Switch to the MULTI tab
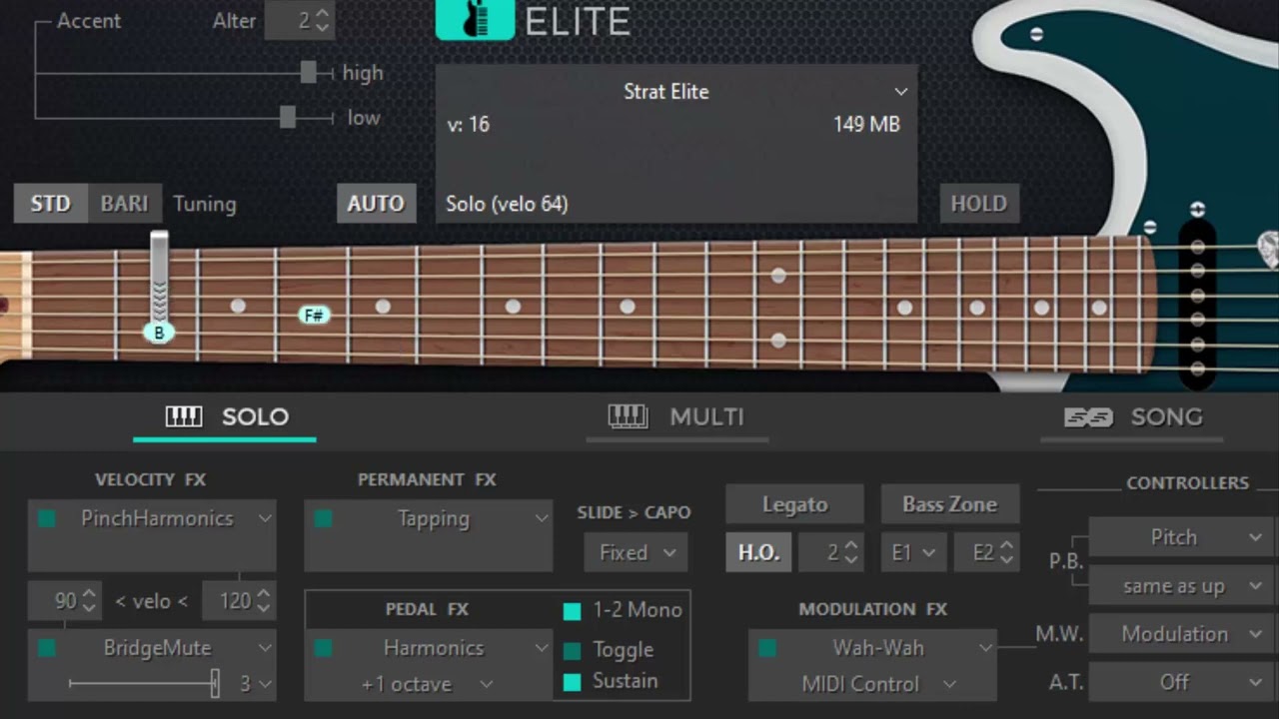The width and height of the screenshot is (1279, 719). click(x=676, y=417)
